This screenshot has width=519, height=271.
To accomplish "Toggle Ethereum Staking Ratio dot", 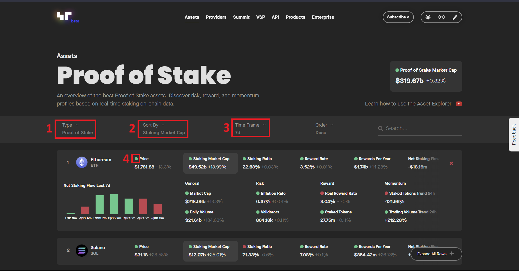I will pyautogui.click(x=244, y=159).
